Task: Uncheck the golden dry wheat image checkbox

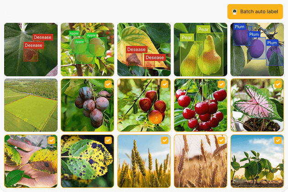Action: [x=221, y=140]
